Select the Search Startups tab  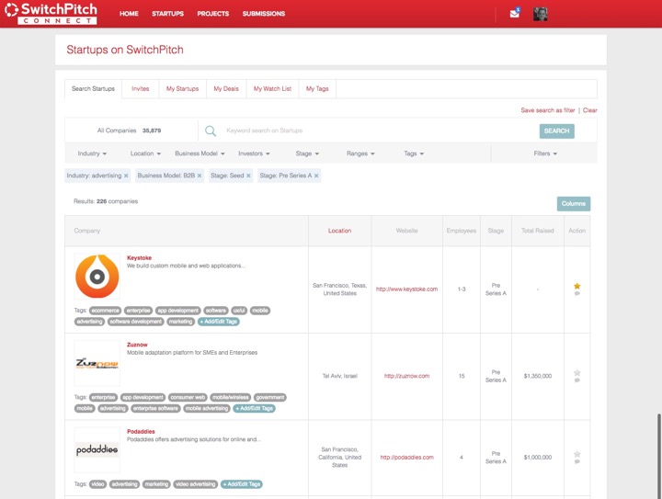point(93,88)
